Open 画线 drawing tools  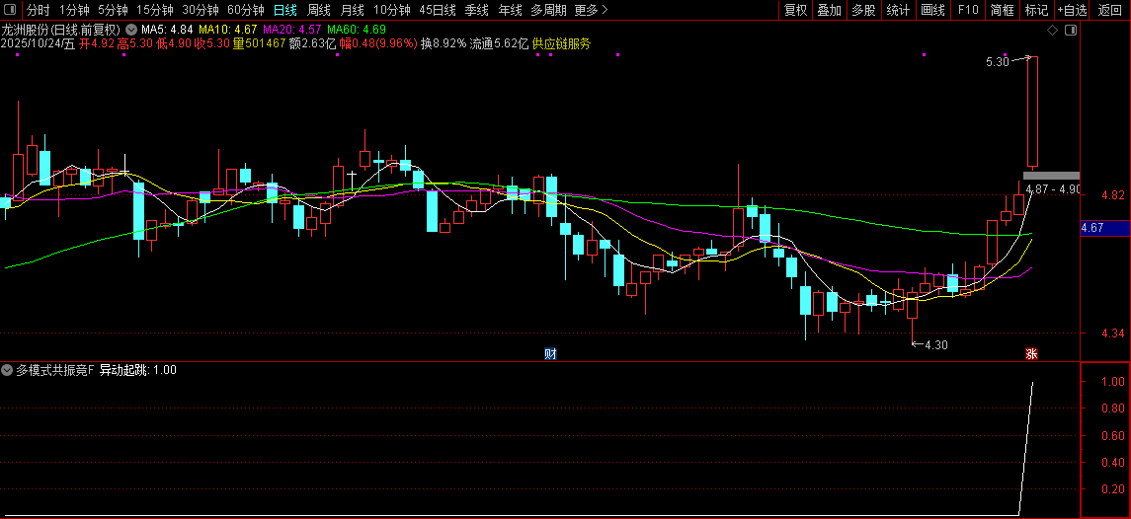[x=932, y=10]
